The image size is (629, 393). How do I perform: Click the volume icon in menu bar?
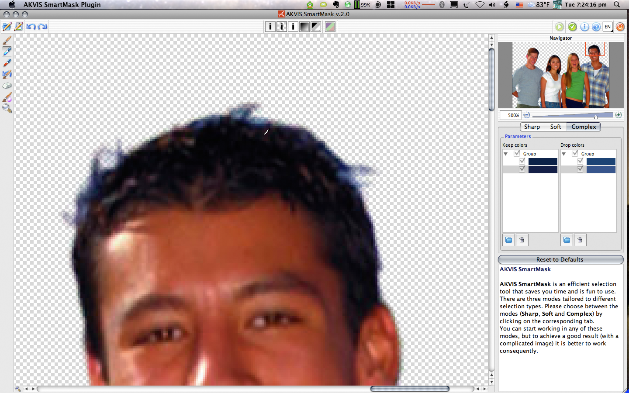pos(492,4)
